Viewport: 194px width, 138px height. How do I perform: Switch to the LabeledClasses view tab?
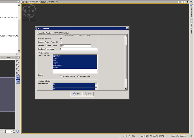click(31, 2)
